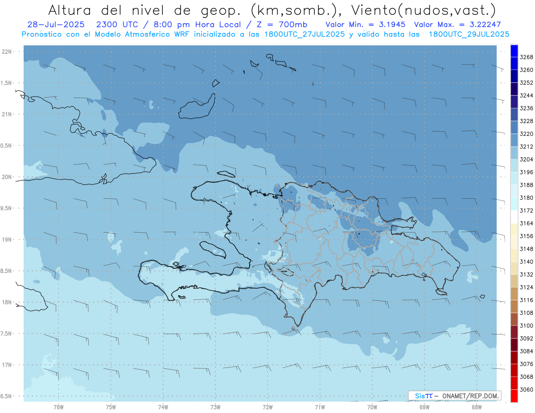
Task: Click the '3132' colorbar value
Action: (526, 274)
